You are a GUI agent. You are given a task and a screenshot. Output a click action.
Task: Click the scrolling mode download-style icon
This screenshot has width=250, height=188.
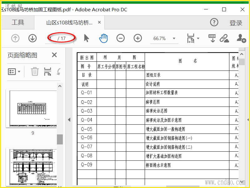[x=212, y=38]
